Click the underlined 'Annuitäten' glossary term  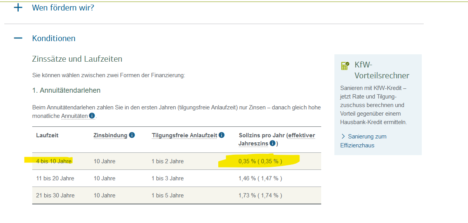[x=74, y=116]
